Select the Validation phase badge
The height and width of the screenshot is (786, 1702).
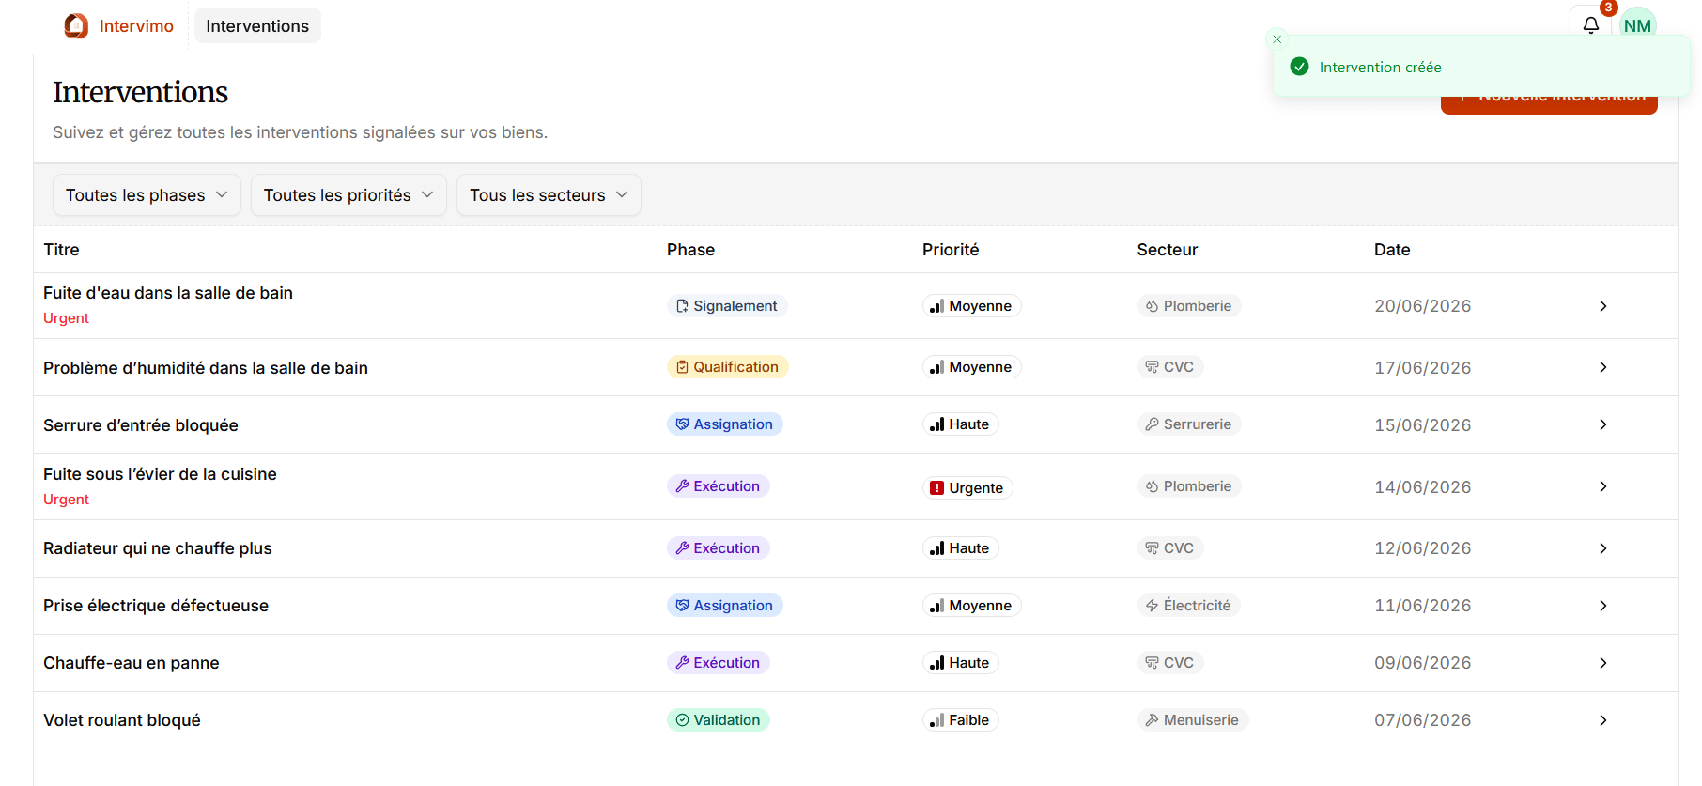click(718, 720)
